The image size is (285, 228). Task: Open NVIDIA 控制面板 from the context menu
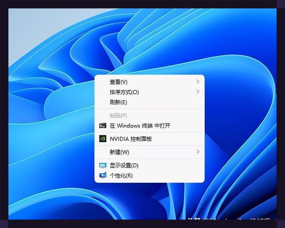coord(149,139)
